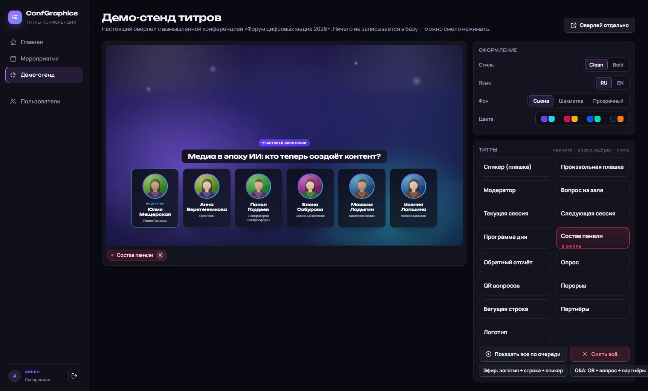Switch style to Bold
This screenshot has width=648, height=391.
point(618,65)
